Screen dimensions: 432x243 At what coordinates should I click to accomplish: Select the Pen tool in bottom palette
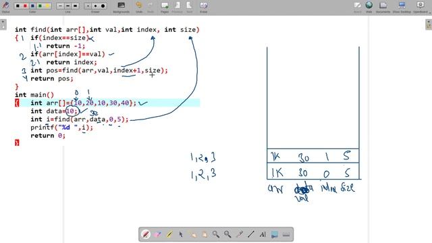[146, 234]
